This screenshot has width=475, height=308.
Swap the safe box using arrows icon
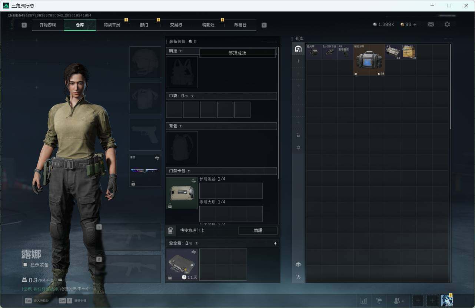pos(194,252)
